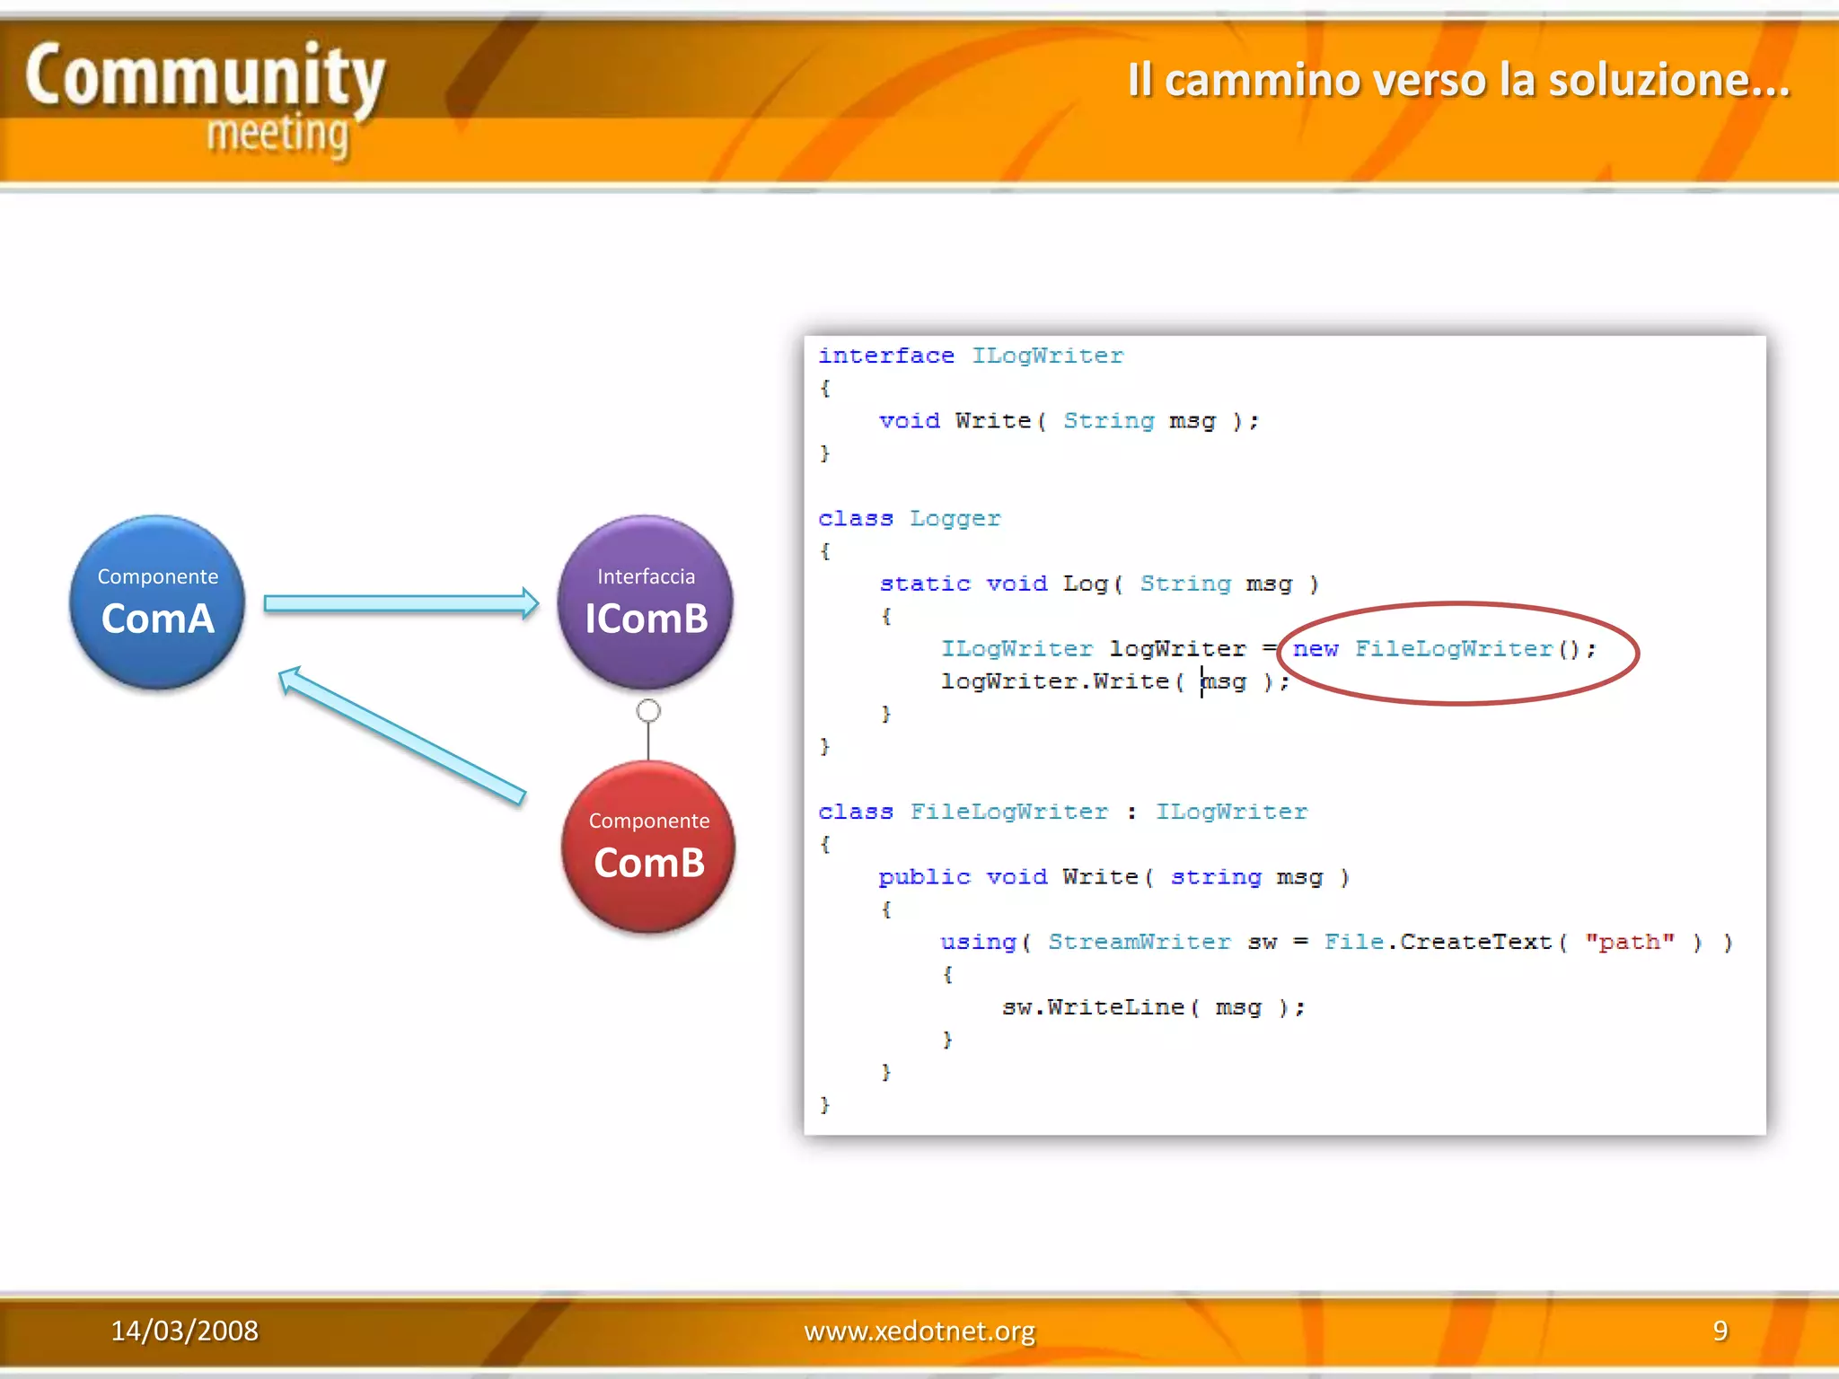This screenshot has width=1839, height=1379.
Task: Click the "path" string literal in code
Action: (x=1629, y=942)
